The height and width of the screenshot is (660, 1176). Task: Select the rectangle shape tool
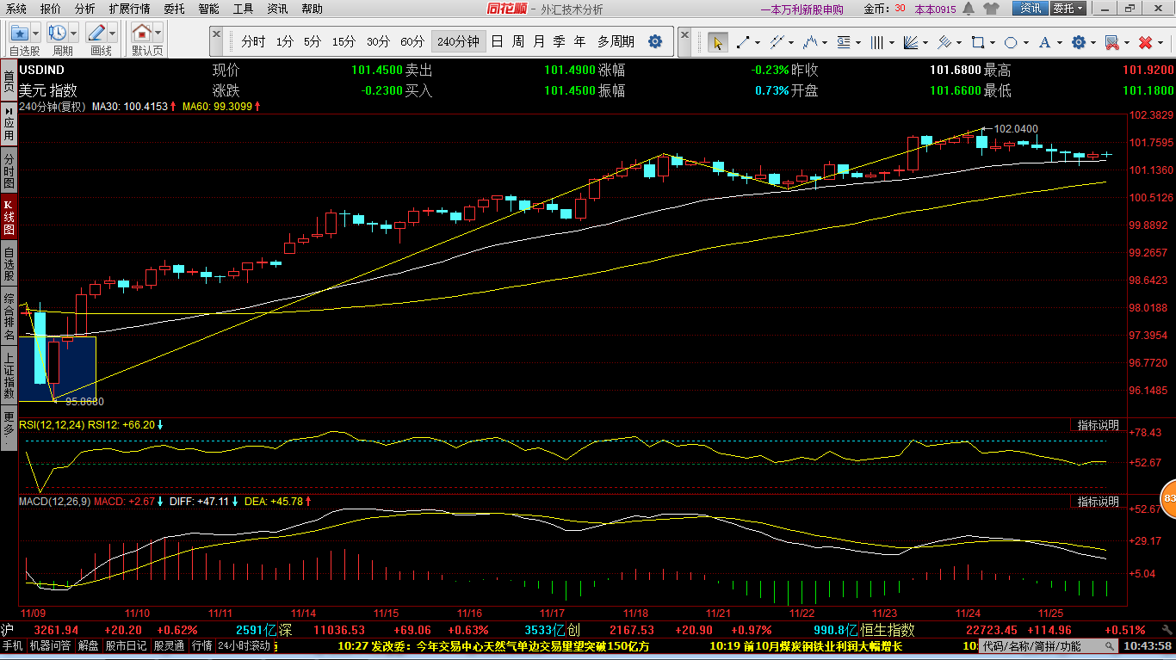pos(978,42)
